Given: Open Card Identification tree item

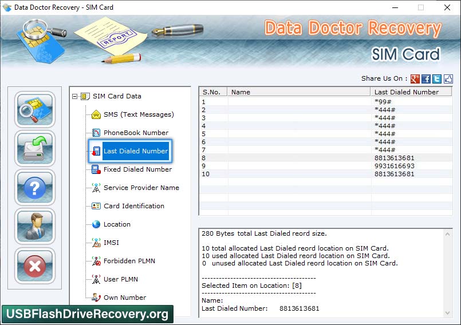Looking at the screenshot, I should point(134,206).
